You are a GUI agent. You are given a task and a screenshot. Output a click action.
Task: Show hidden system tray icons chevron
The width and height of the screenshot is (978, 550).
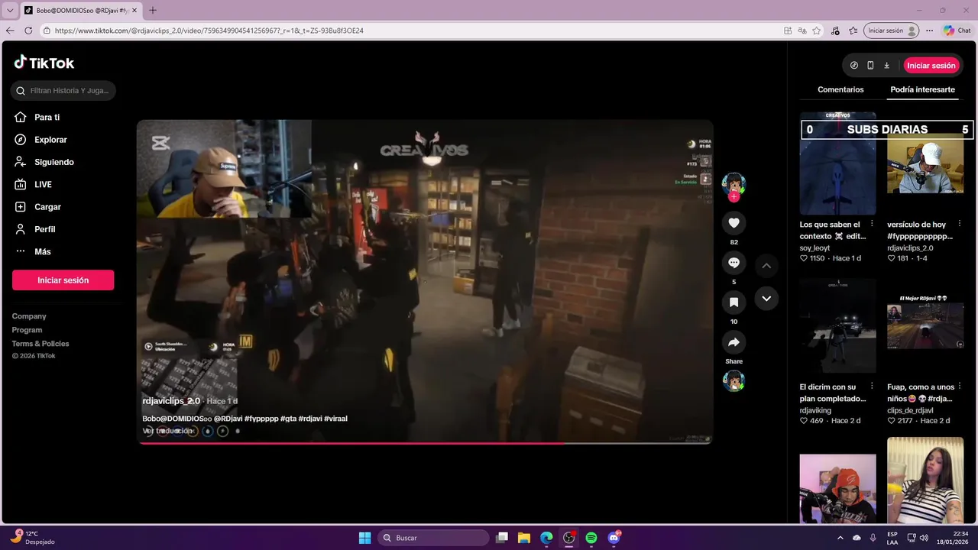[840, 538]
